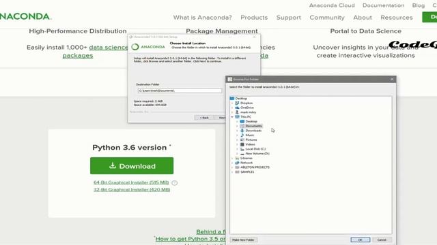Open the Community menu

coord(327,18)
